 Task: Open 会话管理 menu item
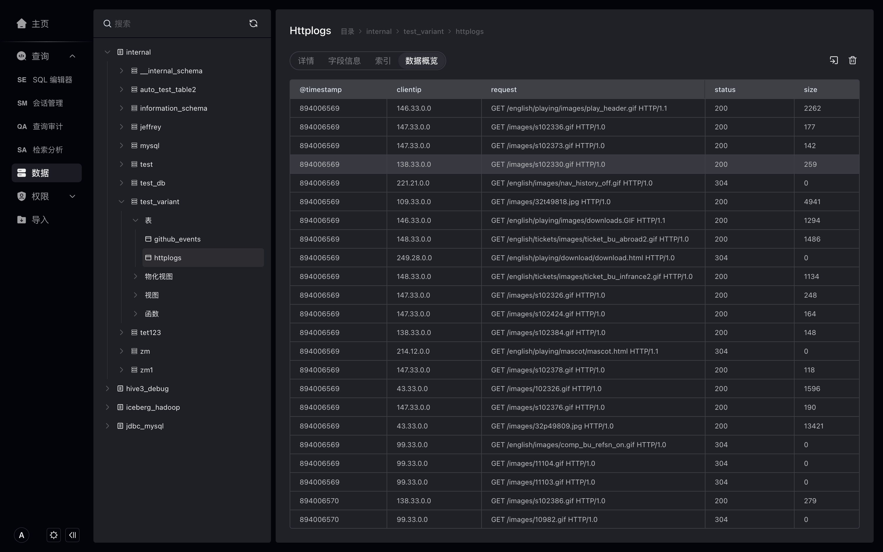47,103
